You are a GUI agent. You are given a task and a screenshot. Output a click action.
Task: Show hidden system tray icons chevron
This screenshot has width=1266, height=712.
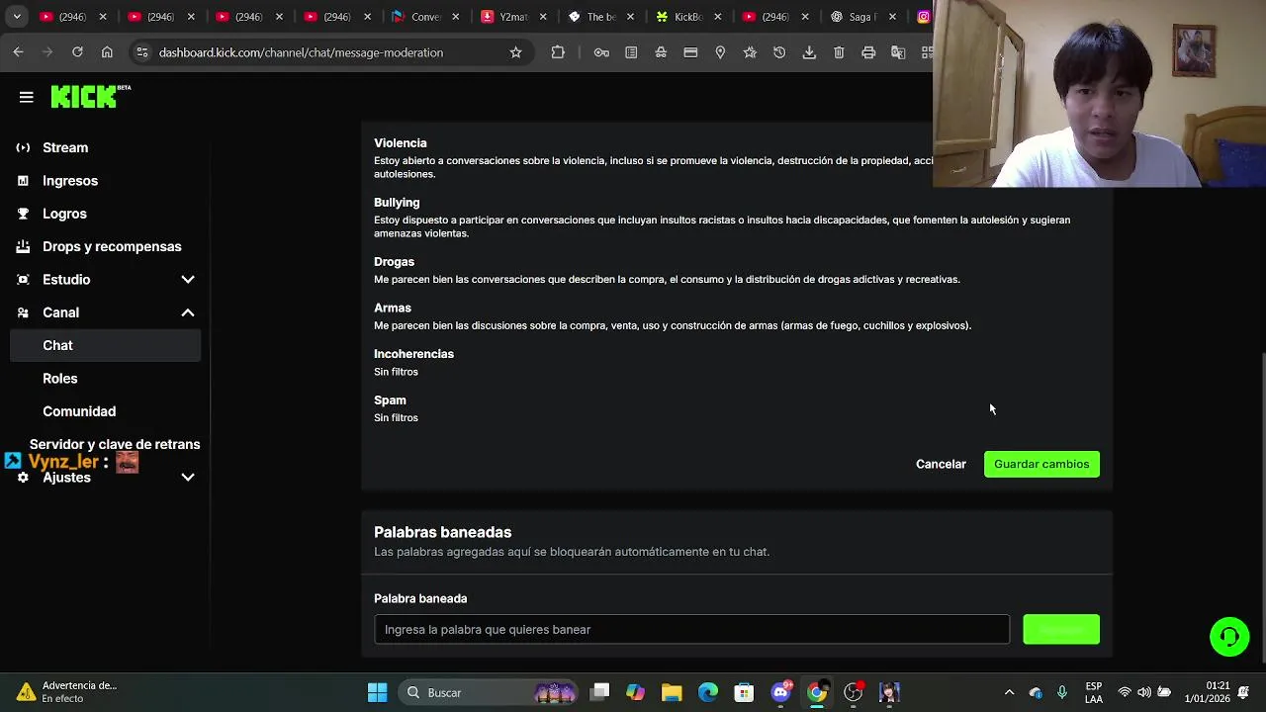1009,692
